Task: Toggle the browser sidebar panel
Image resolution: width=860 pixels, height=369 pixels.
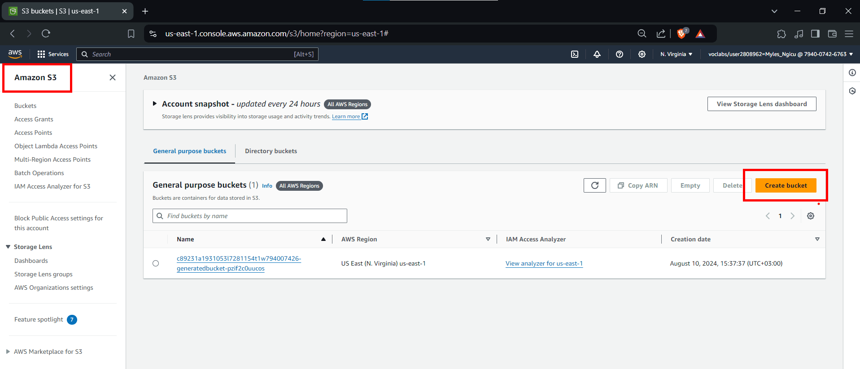Action: (x=815, y=34)
